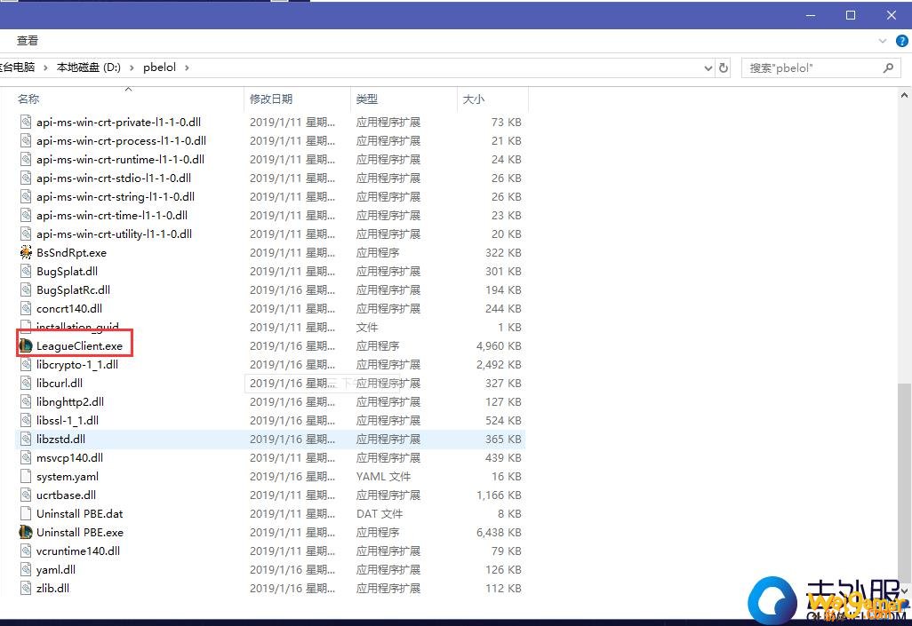Click the 73 KB size value
The height and width of the screenshot is (626, 912).
point(506,122)
